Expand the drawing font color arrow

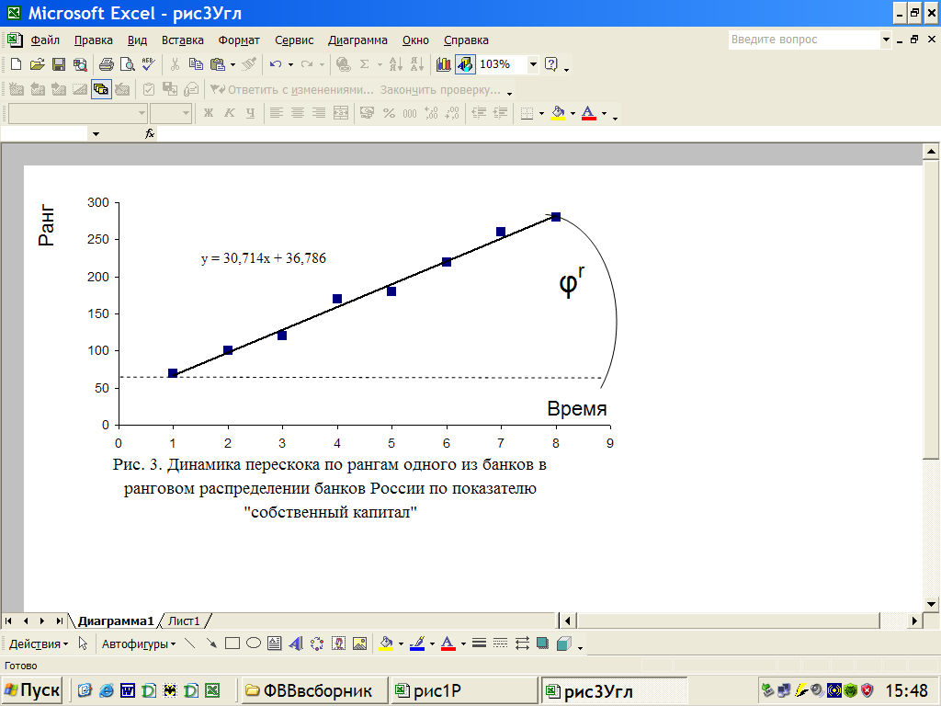click(463, 644)
